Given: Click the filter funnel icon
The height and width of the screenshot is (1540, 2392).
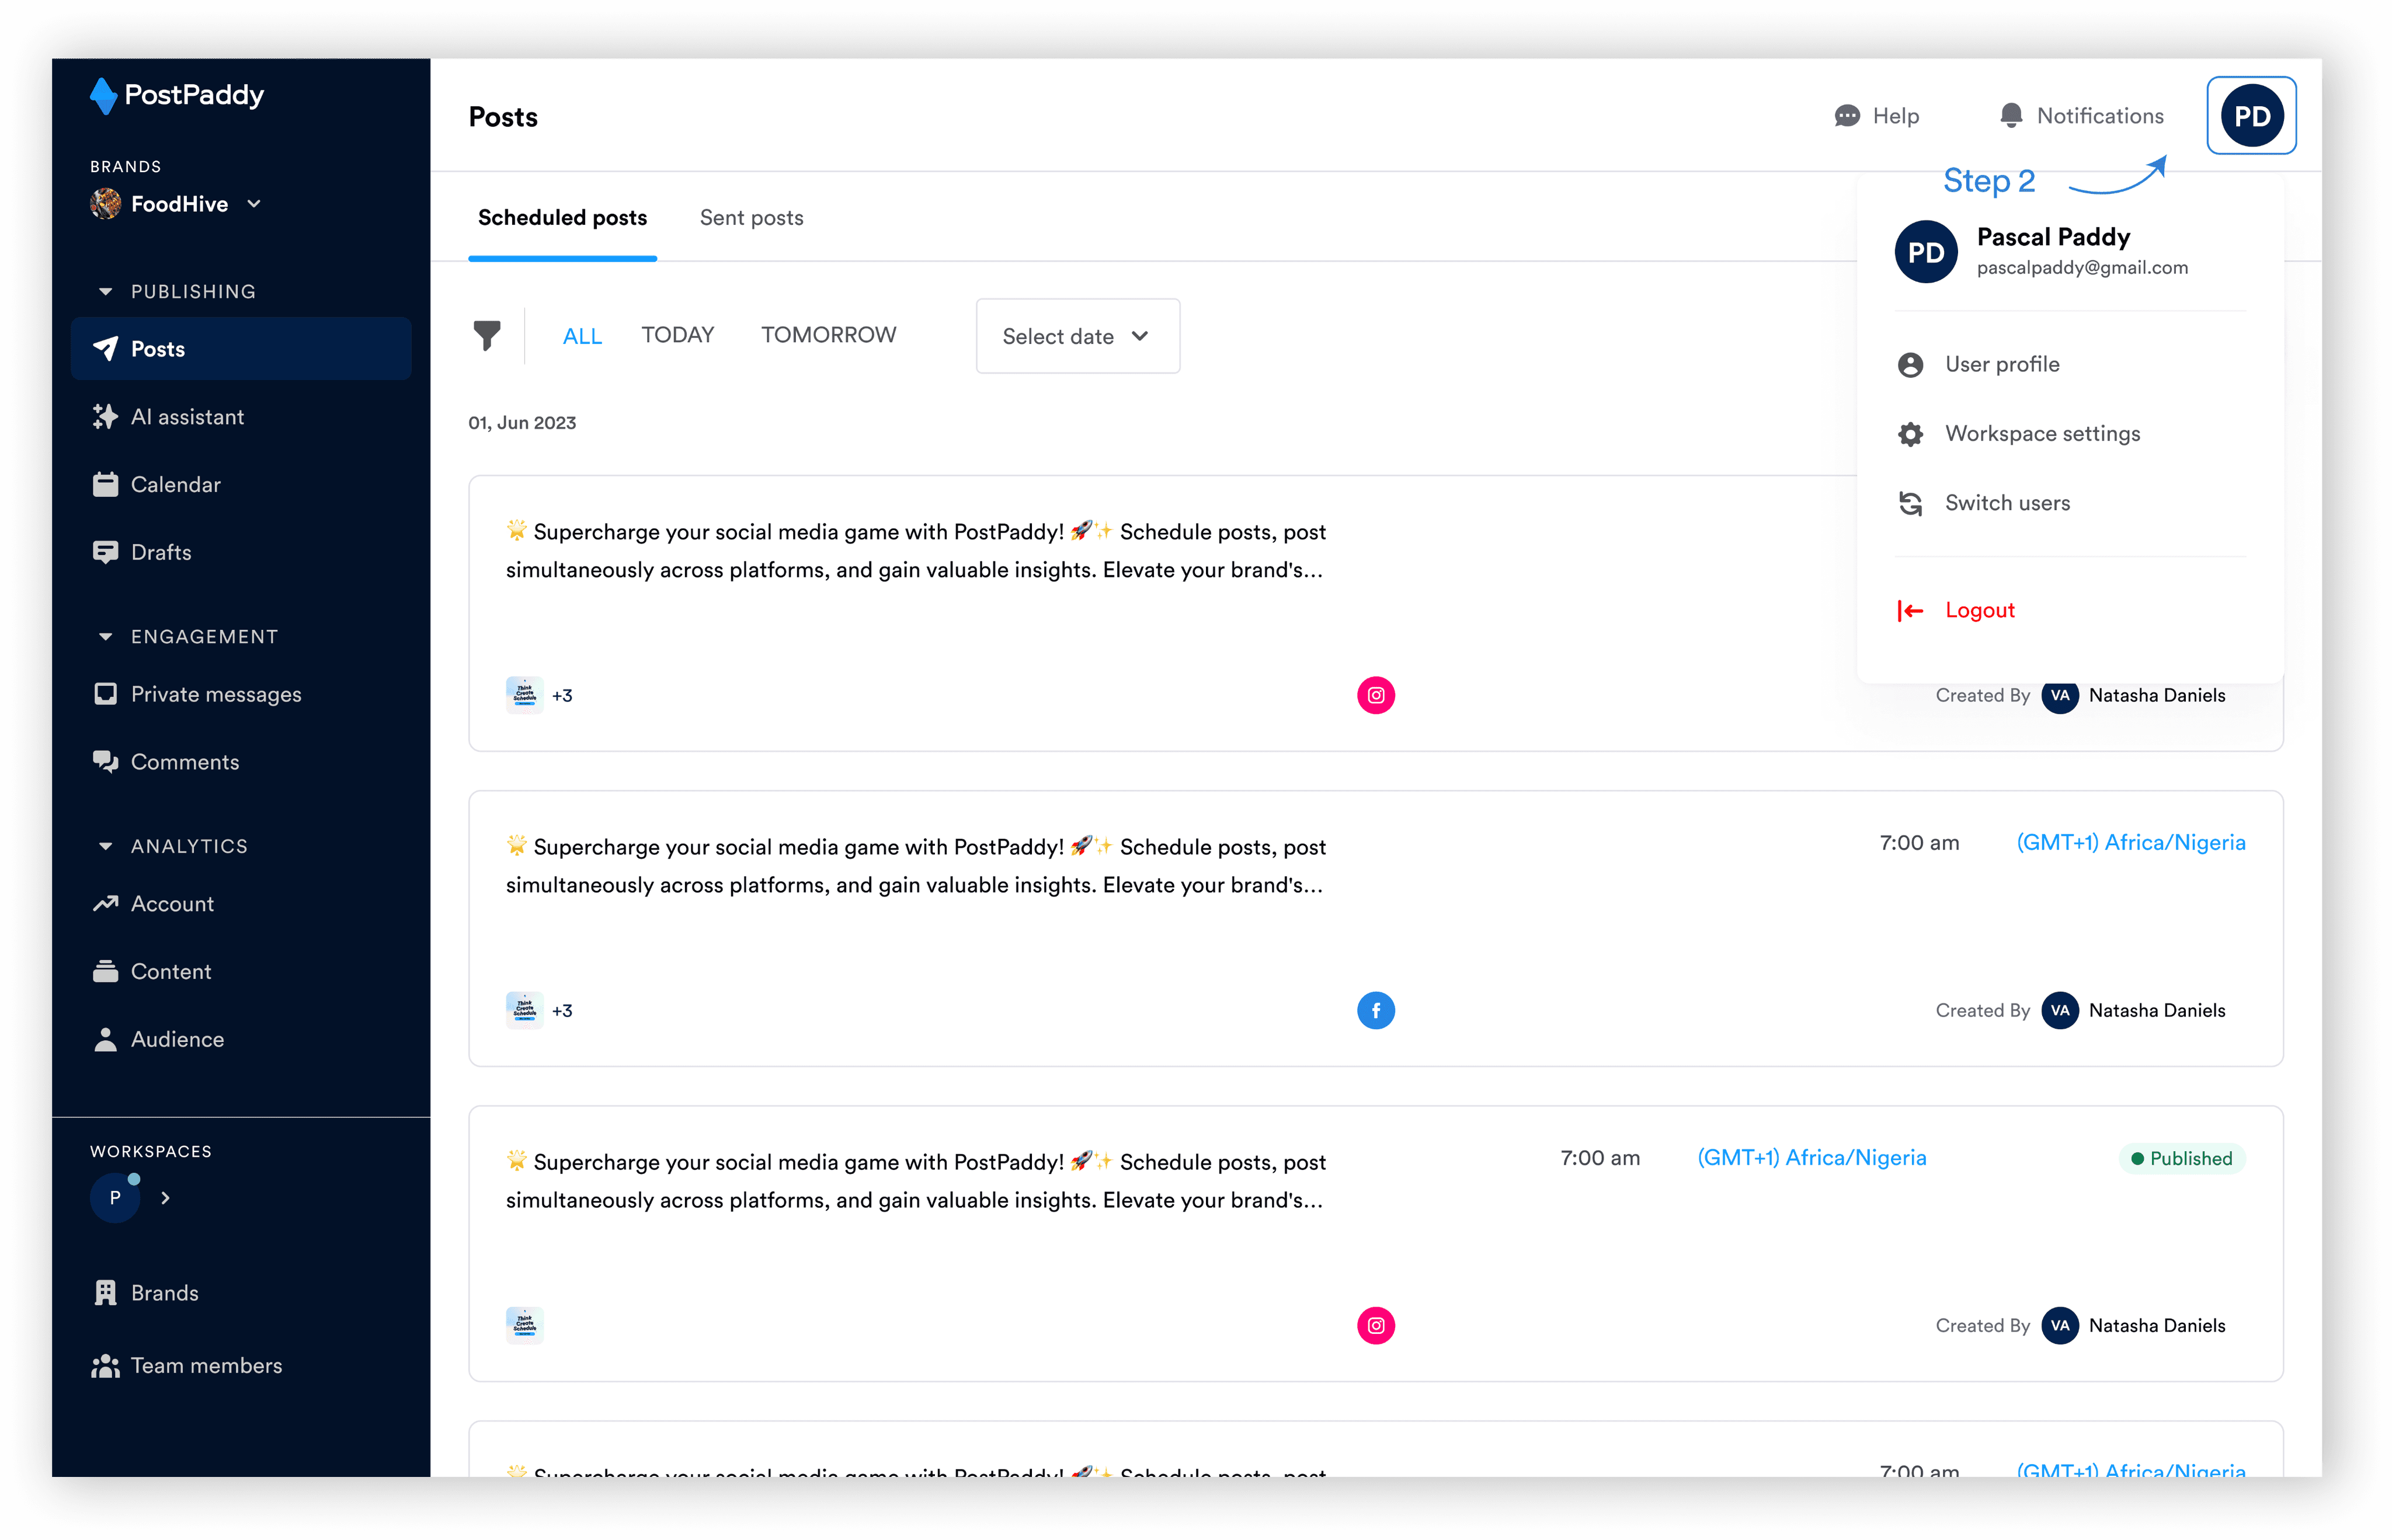Looking at the screenshot, I should click(x=486, y=335).
